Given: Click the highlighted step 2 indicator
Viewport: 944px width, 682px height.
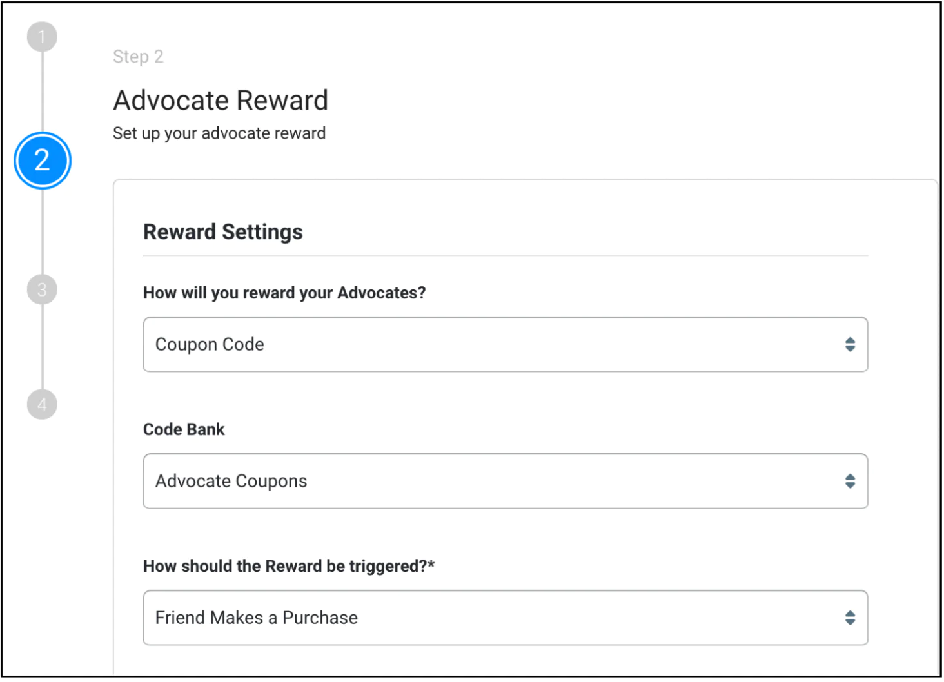Looking at the screenshot, I should (x=42, y=161).
